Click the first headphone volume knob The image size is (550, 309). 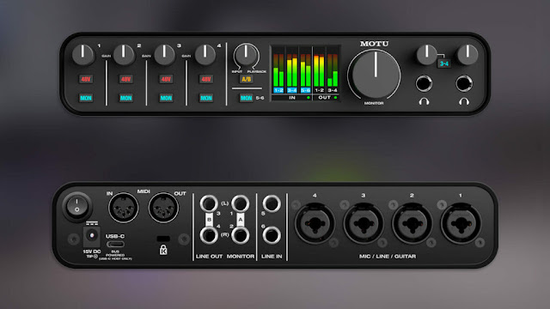[x=426, y=55]
